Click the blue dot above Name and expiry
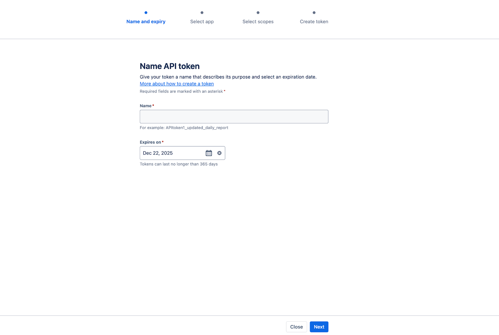The width and height of the screenshot is (499, 335). click(x=146, y=13)
